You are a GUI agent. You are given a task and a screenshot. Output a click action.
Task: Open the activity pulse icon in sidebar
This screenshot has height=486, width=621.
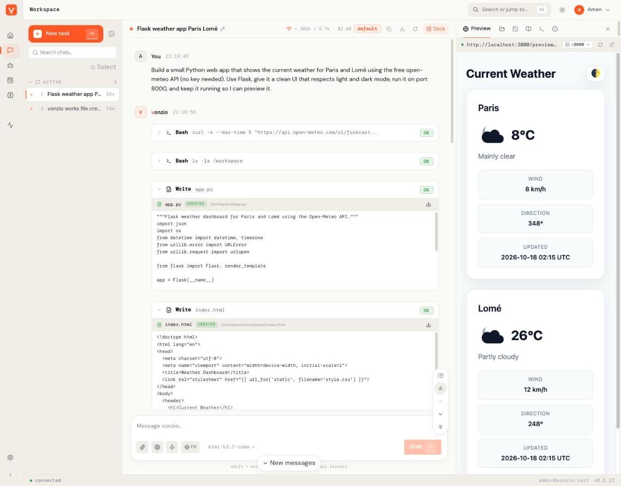coord(10,125)
